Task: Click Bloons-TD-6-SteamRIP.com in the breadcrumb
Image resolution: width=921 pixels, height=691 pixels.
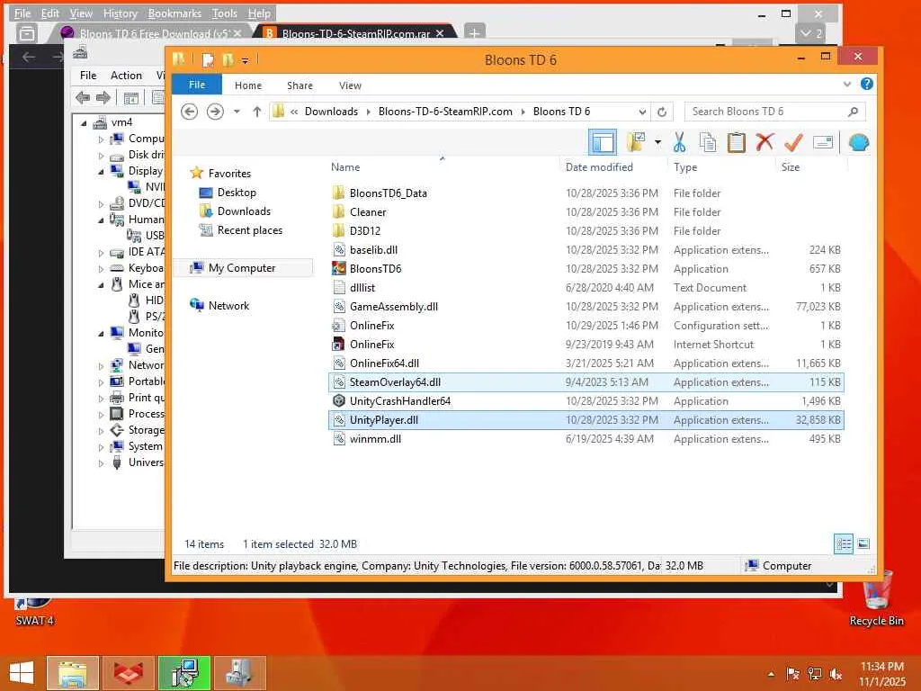Action: pyautogui.click(x=445, y=111)
